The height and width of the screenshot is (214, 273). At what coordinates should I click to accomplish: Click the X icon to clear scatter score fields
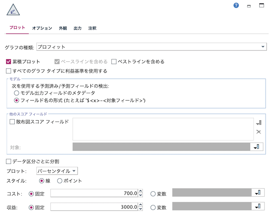coord(259,132)
